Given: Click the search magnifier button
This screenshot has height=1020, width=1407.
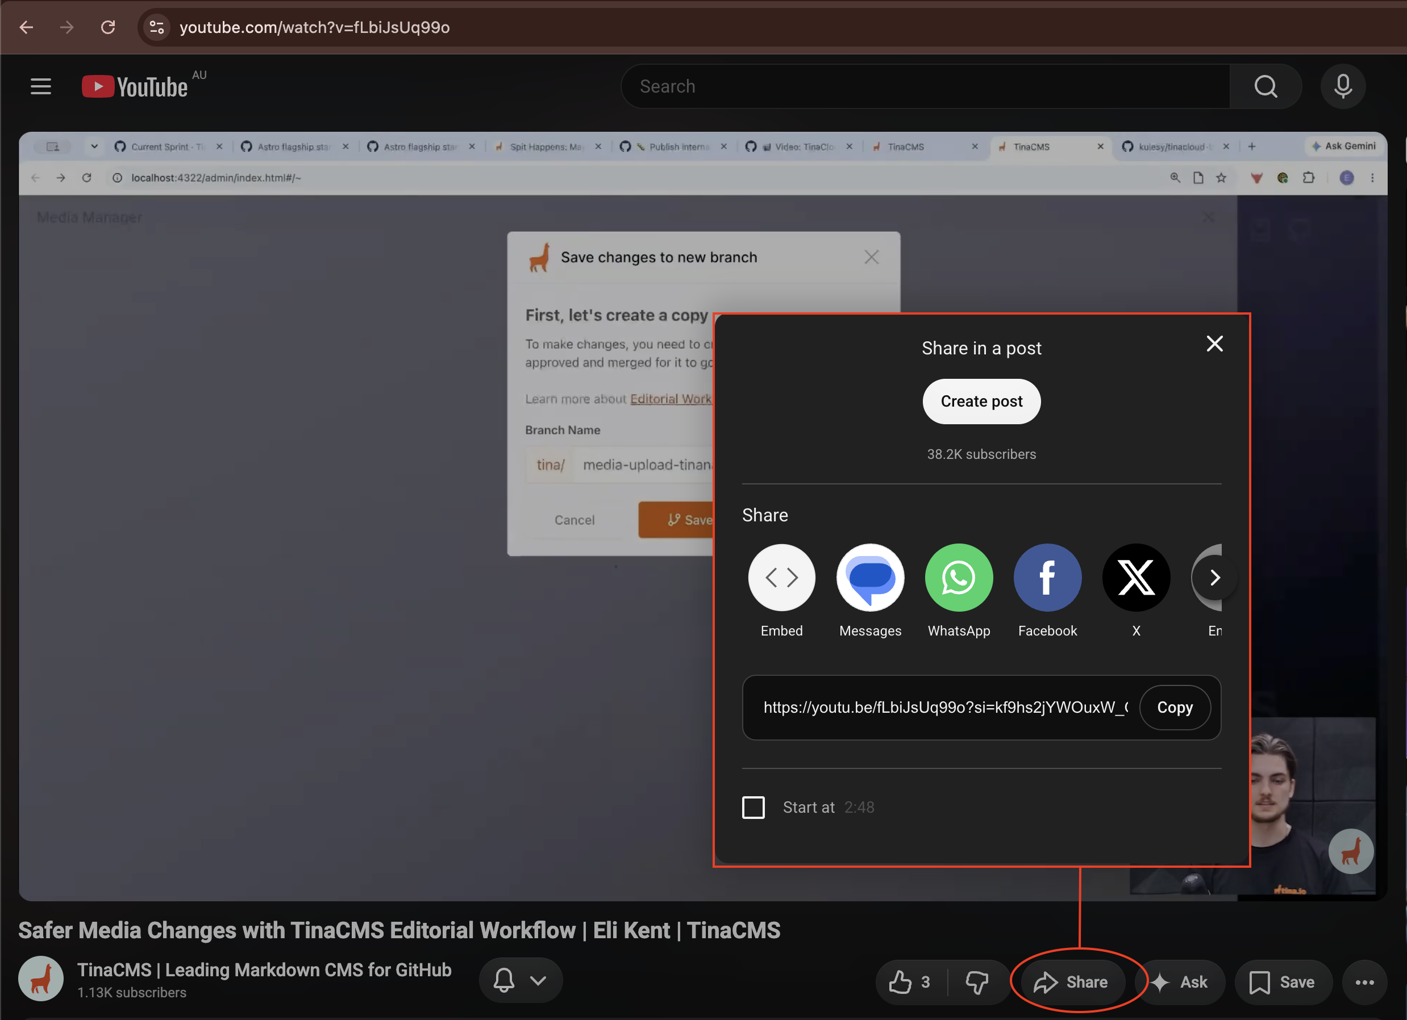Looking at the screenshot, I should click(x=1265, y=86).
